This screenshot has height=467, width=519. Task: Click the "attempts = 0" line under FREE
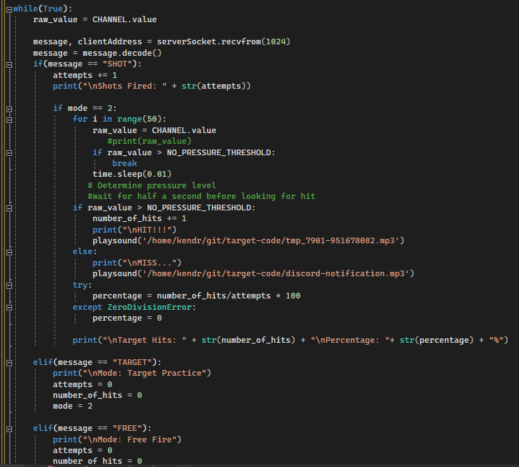[x=82, y=451]
